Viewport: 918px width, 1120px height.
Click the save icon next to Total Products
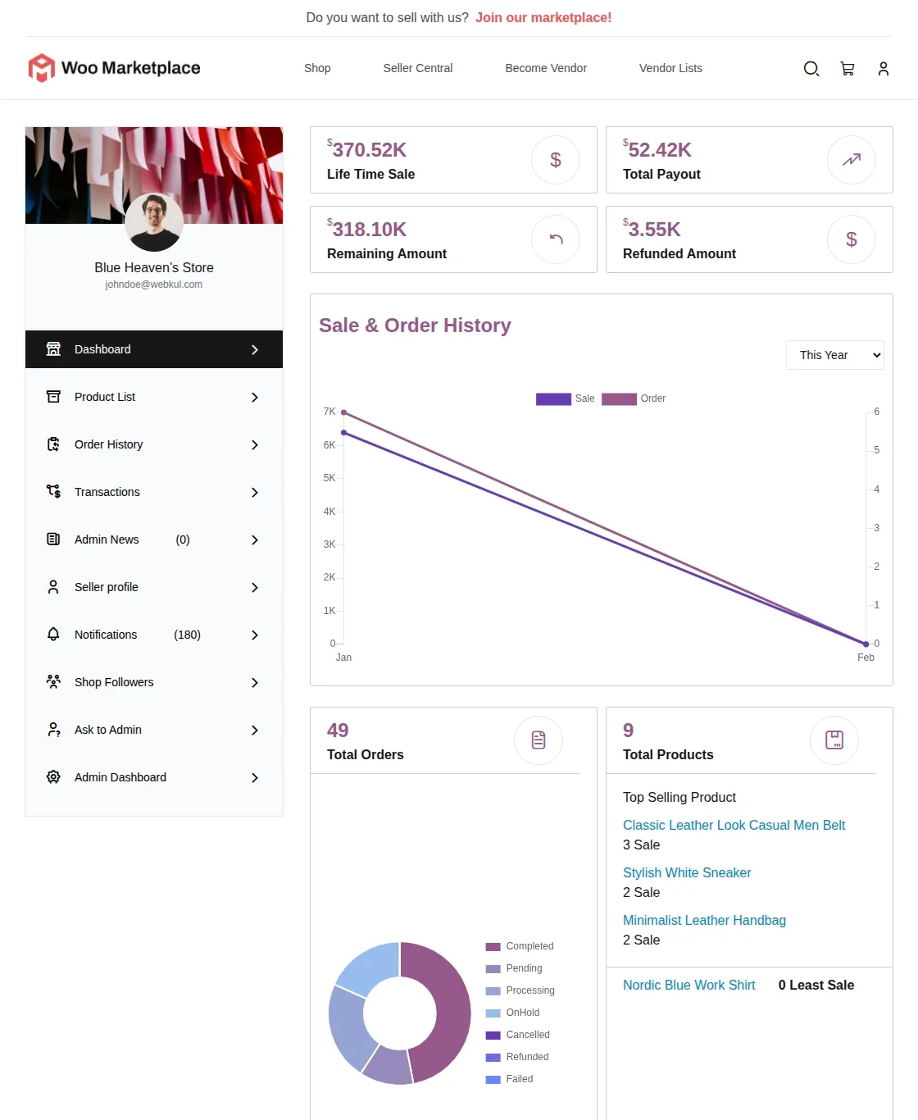pyautogui.click(x=834, y=740)
